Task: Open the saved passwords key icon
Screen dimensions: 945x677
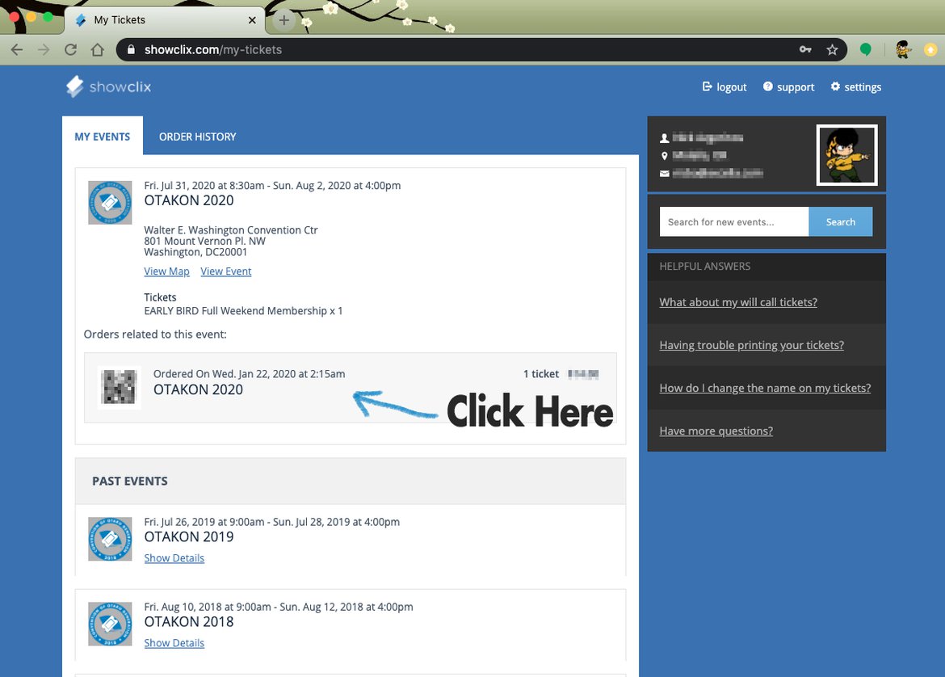Action: click(805, 49)
